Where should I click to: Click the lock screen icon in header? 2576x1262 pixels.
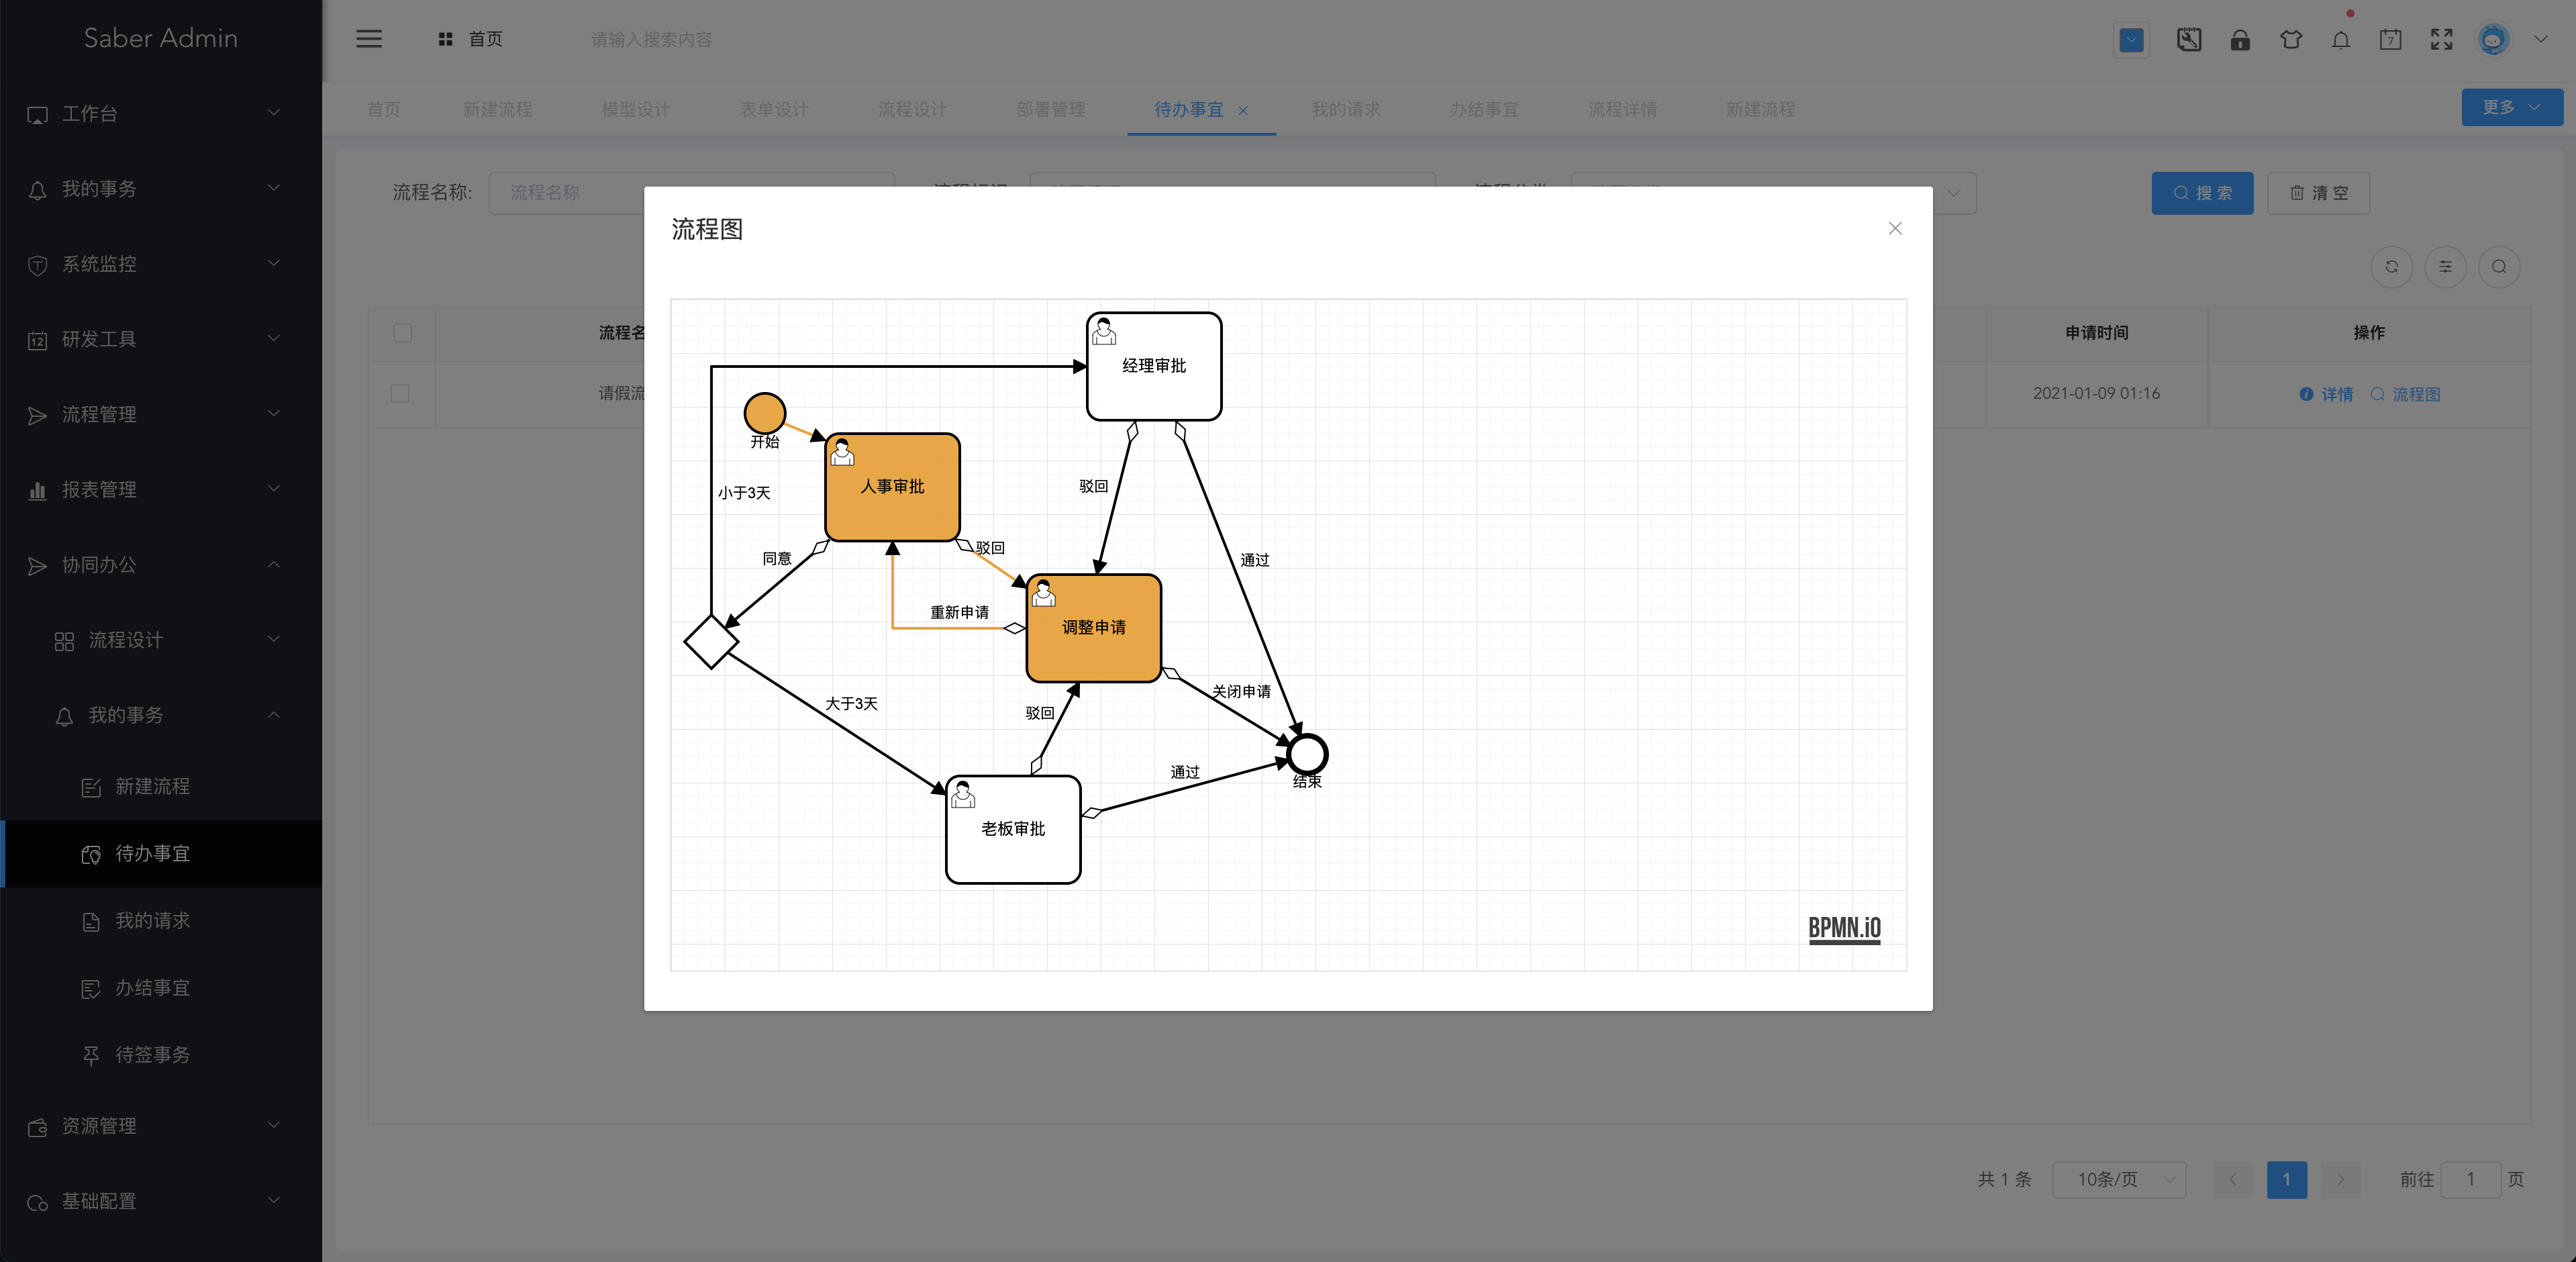point(2240,40)
